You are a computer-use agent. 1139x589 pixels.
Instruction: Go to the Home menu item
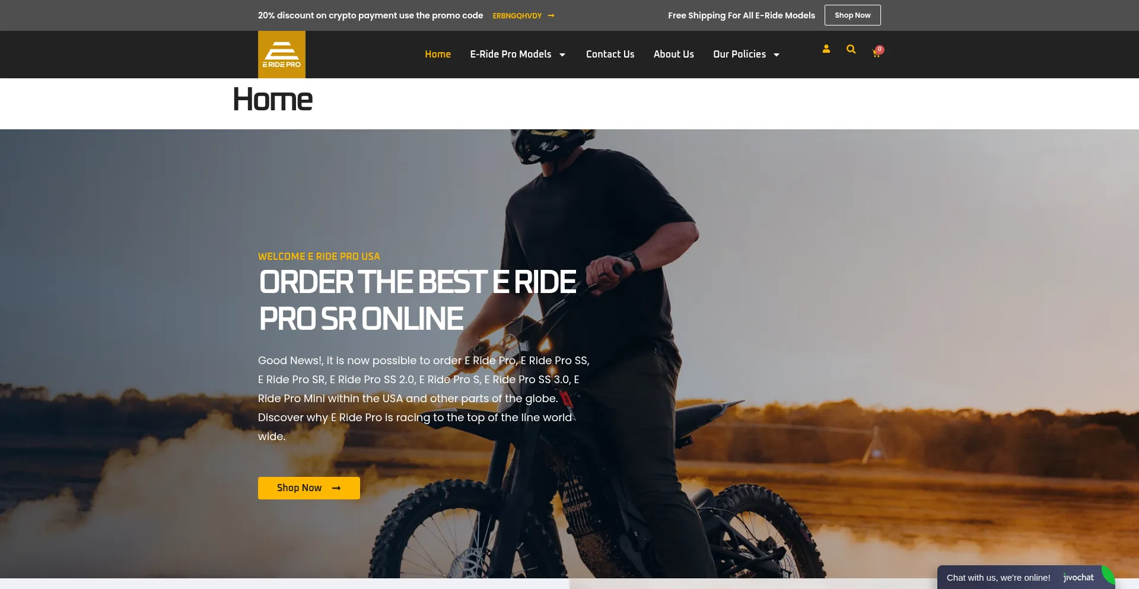pyautogui.click(x=438, y=54)
